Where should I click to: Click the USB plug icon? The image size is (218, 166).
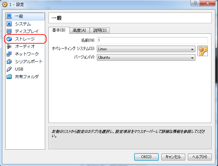pos(9,69)
